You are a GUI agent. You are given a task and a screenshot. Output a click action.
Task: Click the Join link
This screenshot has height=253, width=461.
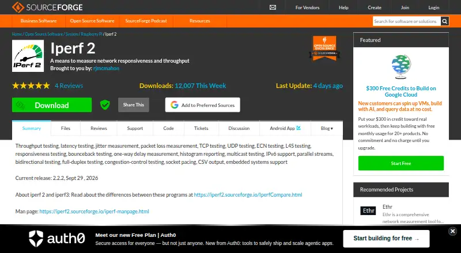(x=405, y=7)
